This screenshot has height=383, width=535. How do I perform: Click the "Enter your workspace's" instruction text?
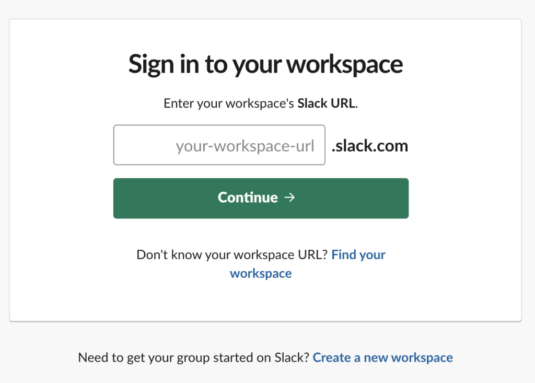[229, 103]
